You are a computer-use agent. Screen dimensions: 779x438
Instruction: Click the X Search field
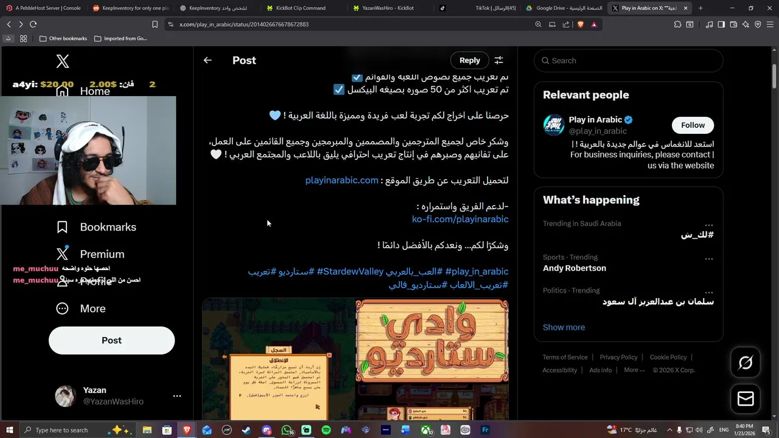coord(629,60)
